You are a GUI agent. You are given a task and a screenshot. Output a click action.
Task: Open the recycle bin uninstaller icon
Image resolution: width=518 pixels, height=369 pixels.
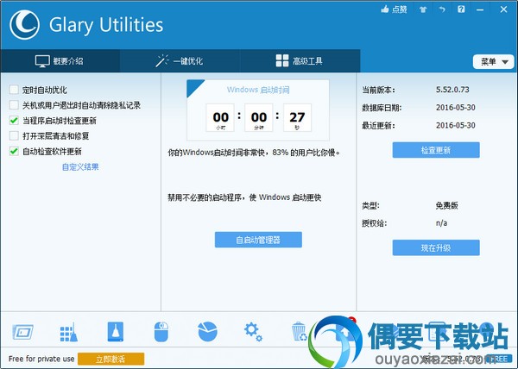pos(299,332)
